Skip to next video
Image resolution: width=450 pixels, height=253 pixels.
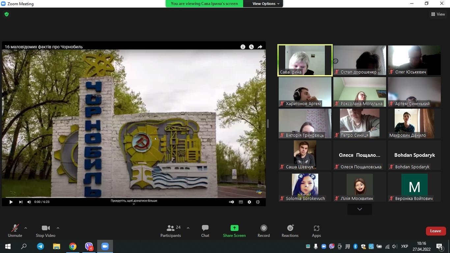pyautogui.click(x=21, y=202)
